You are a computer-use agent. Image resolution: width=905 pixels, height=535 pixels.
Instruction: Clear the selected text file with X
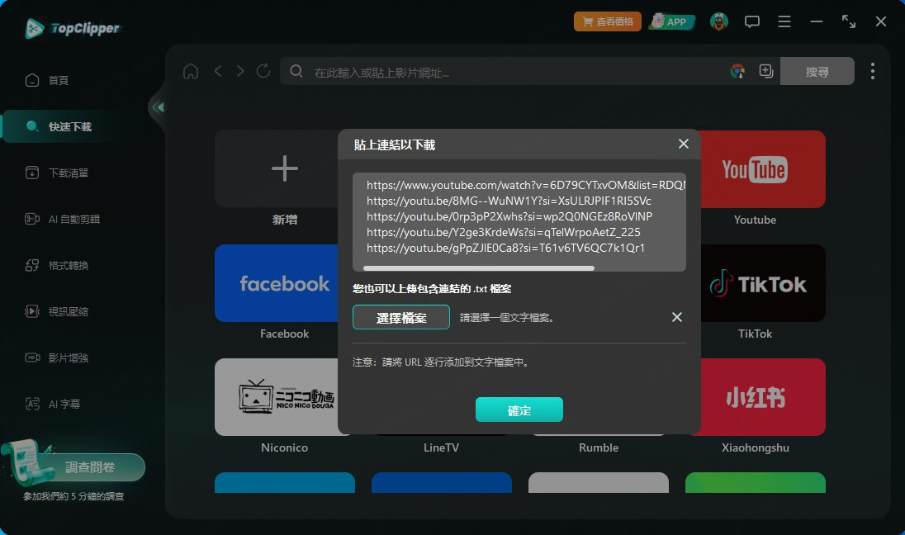(x=677, y=317)
